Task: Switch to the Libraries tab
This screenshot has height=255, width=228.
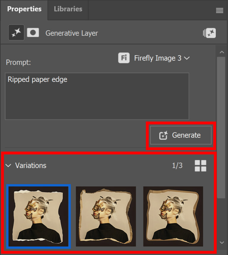Action: click(x=68, y=9)
